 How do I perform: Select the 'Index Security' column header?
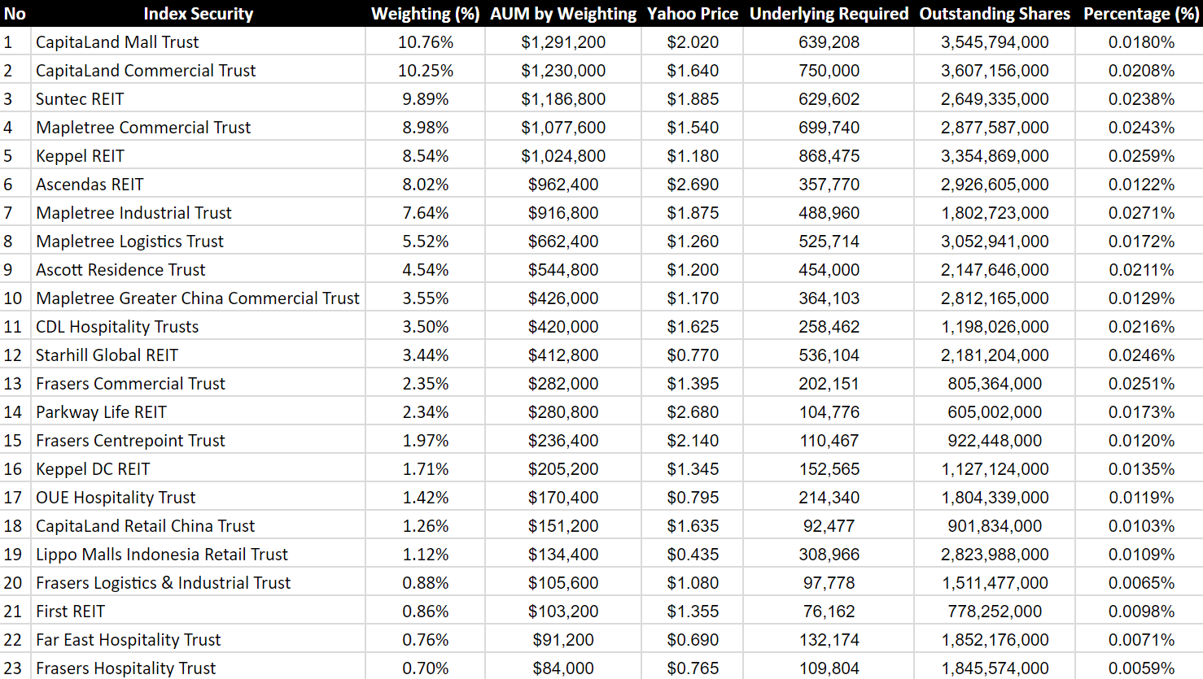click(x=198, y=14)
